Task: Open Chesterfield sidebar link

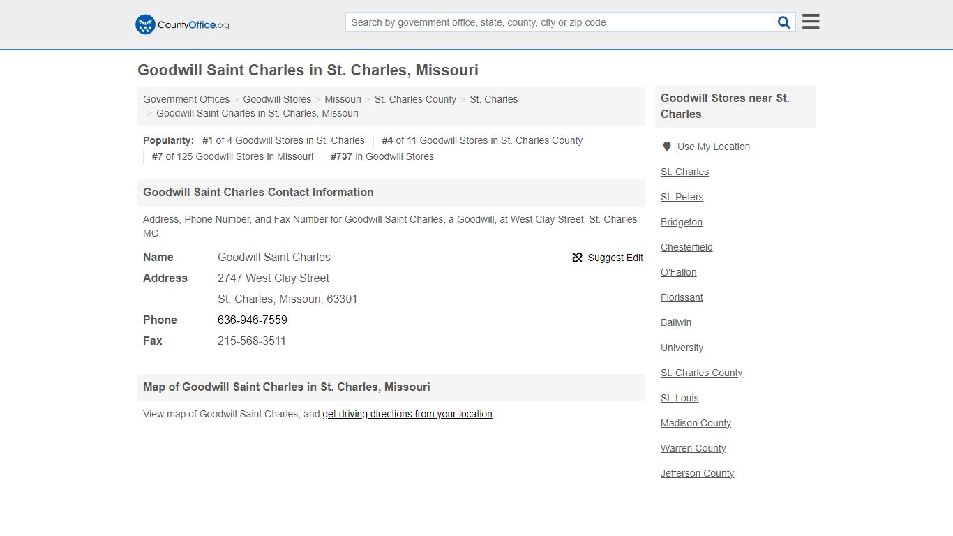Action: point(686,247)
